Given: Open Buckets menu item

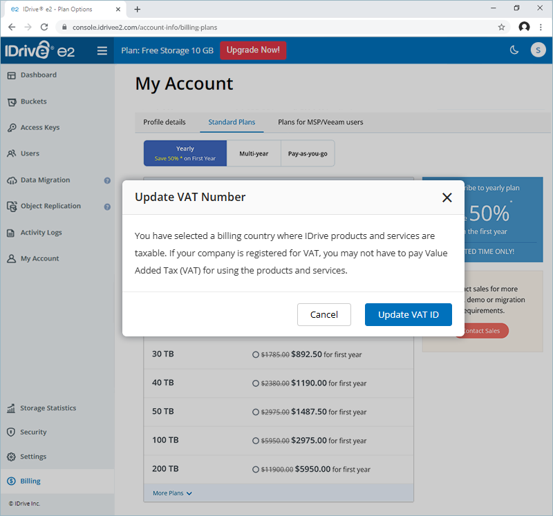Looking at the screenshot, I should pos(33,102).
